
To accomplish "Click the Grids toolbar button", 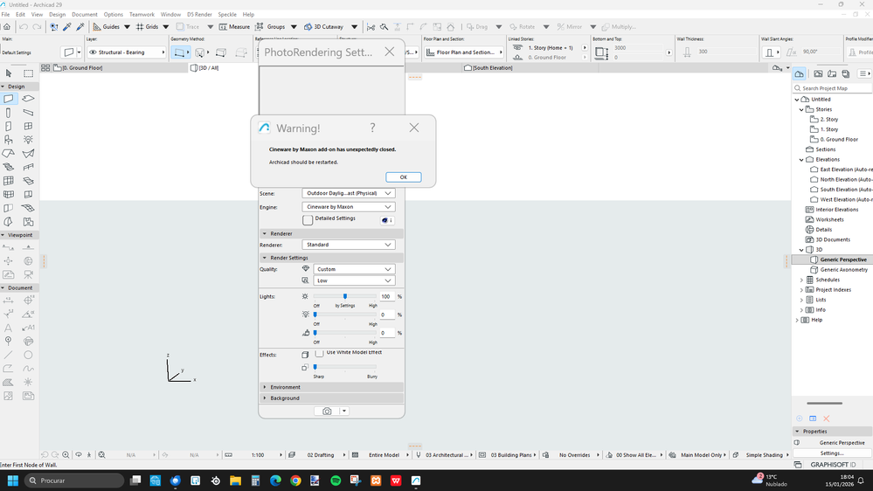I will click(x=148, y=27).
